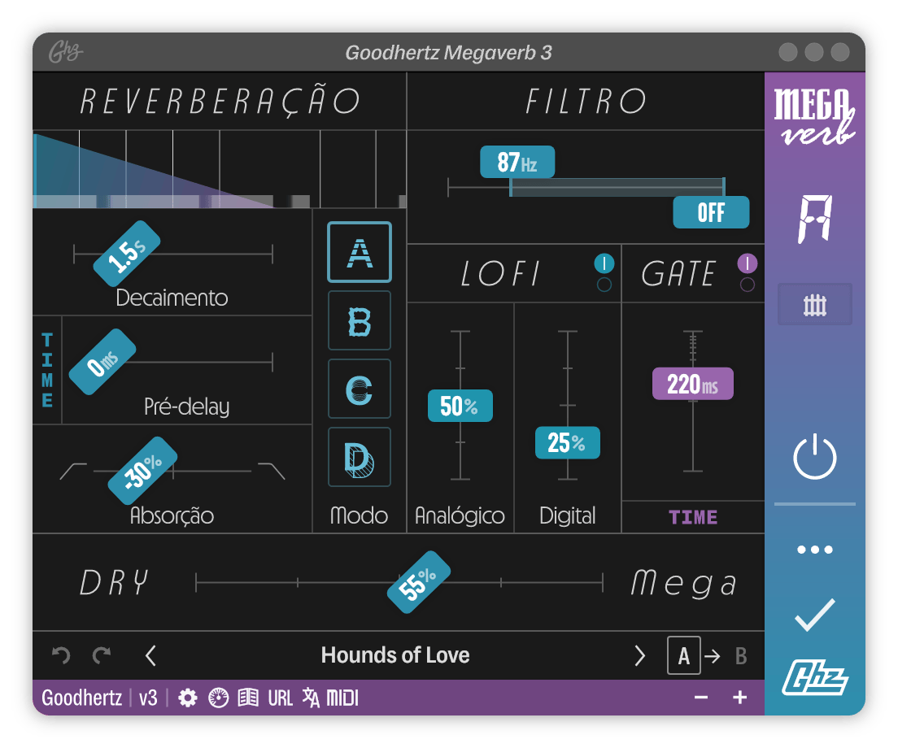Click the Hounds of Love preset name
Screen dimensions: 898x748
click(396, 655)
